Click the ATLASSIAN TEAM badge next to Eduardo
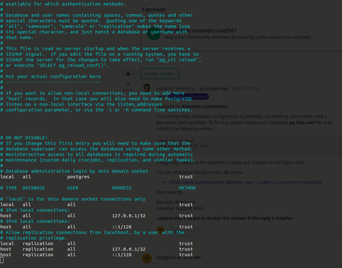Screen dimensions: 342x268 (214, 89)
